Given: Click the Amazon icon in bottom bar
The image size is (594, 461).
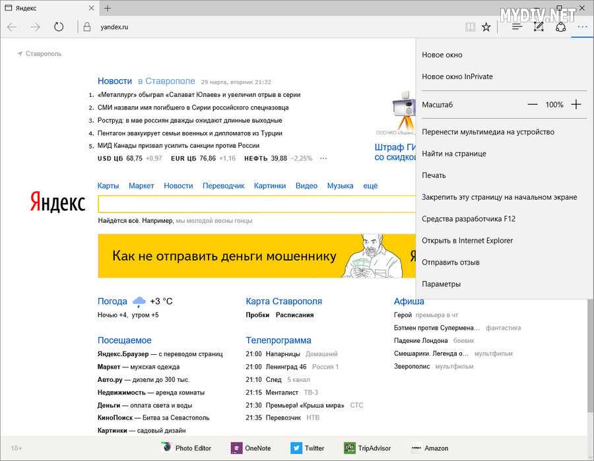Looking at the screenshot, I should pyautogui.click(x=416, y=448).
